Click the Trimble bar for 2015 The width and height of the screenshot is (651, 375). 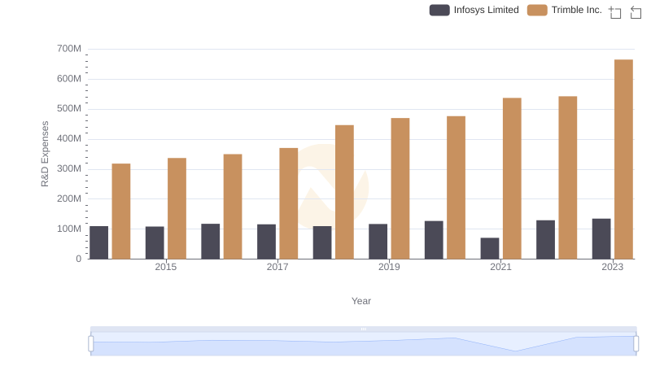[177, 209]
